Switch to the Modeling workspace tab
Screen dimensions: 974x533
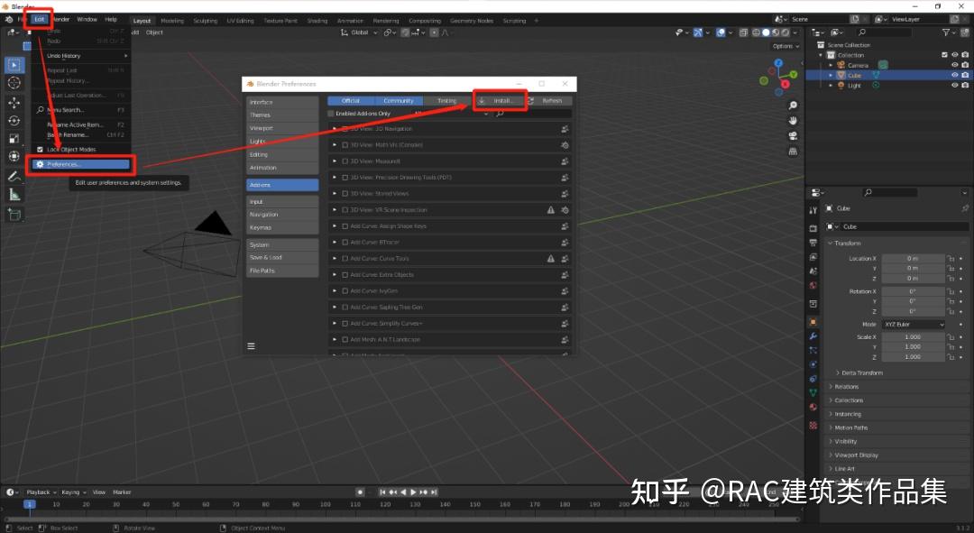pyautogui.click(x=172, y=21)
